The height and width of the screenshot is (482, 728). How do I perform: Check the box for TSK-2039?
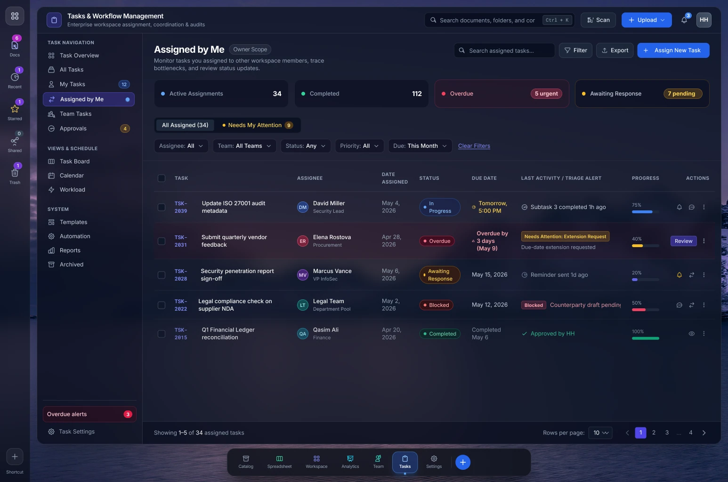(x=162, y=207)
